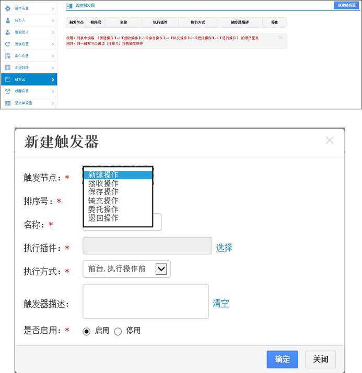The image size is (362, 373).
Task: Click the single-person icon in the sidebar
Action: coord(7,20)
